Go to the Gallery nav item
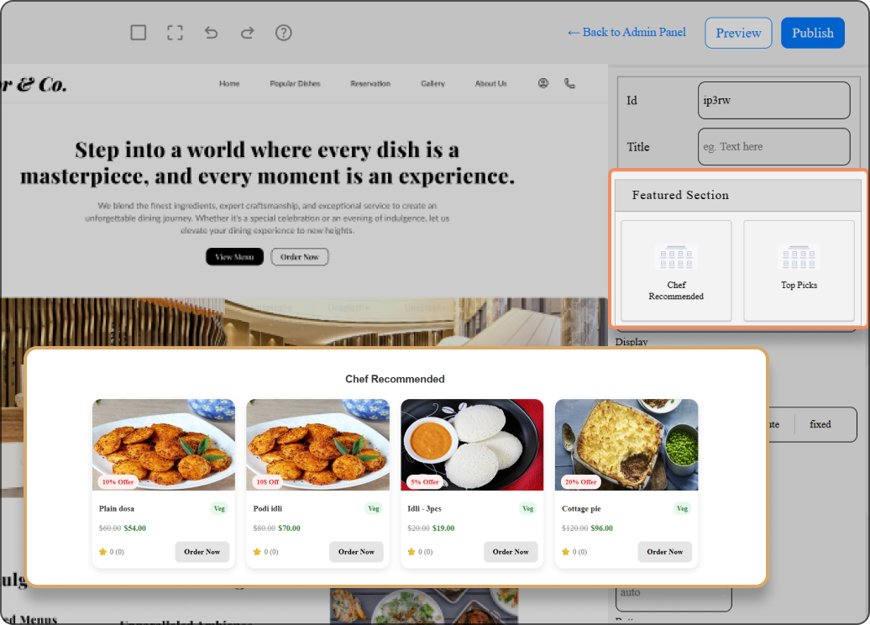This screenshot has height=625, width=870. tap(432, 83)
